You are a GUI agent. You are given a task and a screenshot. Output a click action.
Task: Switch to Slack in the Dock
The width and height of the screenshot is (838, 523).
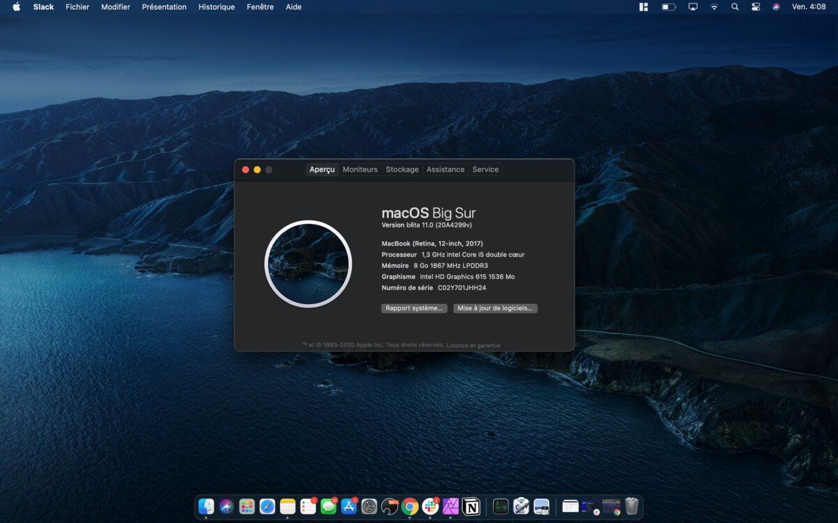point(430,506)
